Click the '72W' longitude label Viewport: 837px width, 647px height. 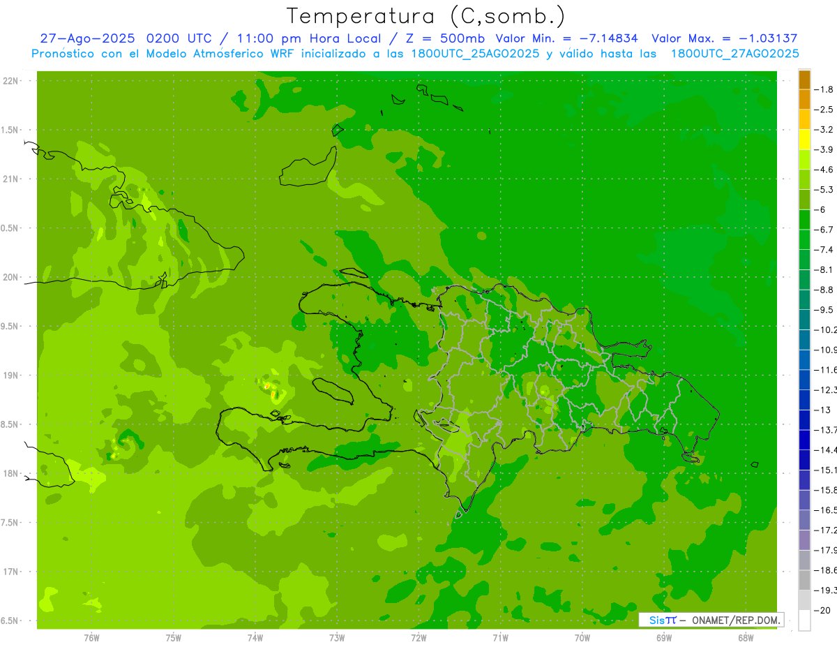(418, 637)
